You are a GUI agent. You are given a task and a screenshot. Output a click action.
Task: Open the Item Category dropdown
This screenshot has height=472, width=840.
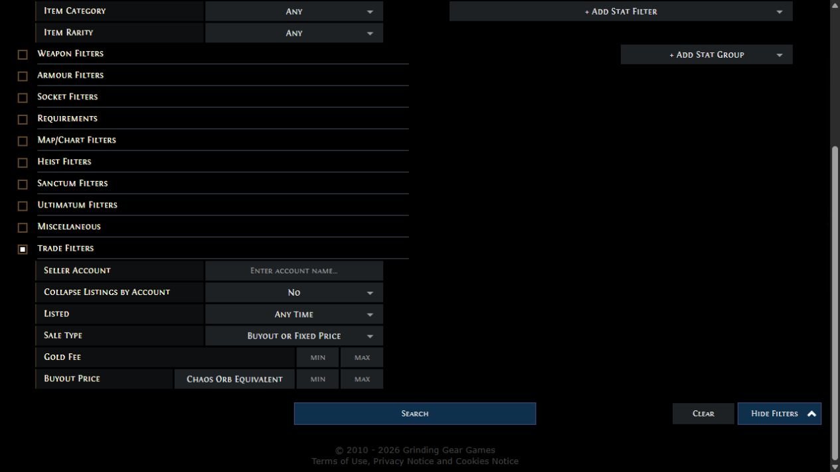point(294,11)
